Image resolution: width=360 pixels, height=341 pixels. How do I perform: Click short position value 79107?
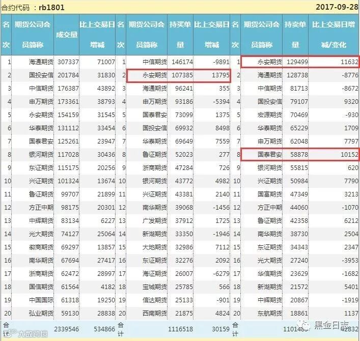click(x=299, y=101)
